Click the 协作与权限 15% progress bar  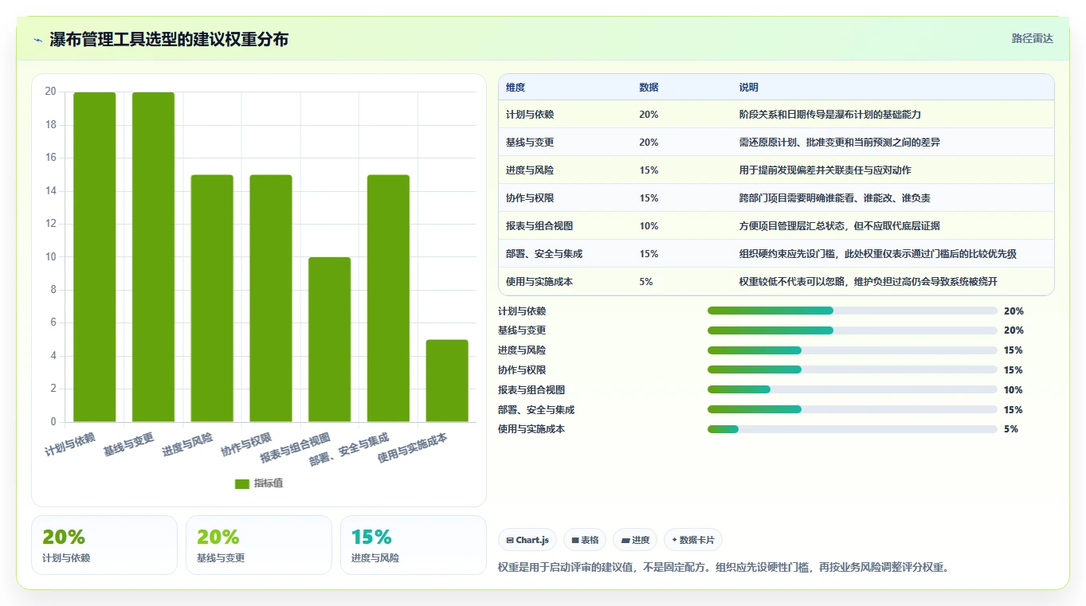tap(853, 369)
